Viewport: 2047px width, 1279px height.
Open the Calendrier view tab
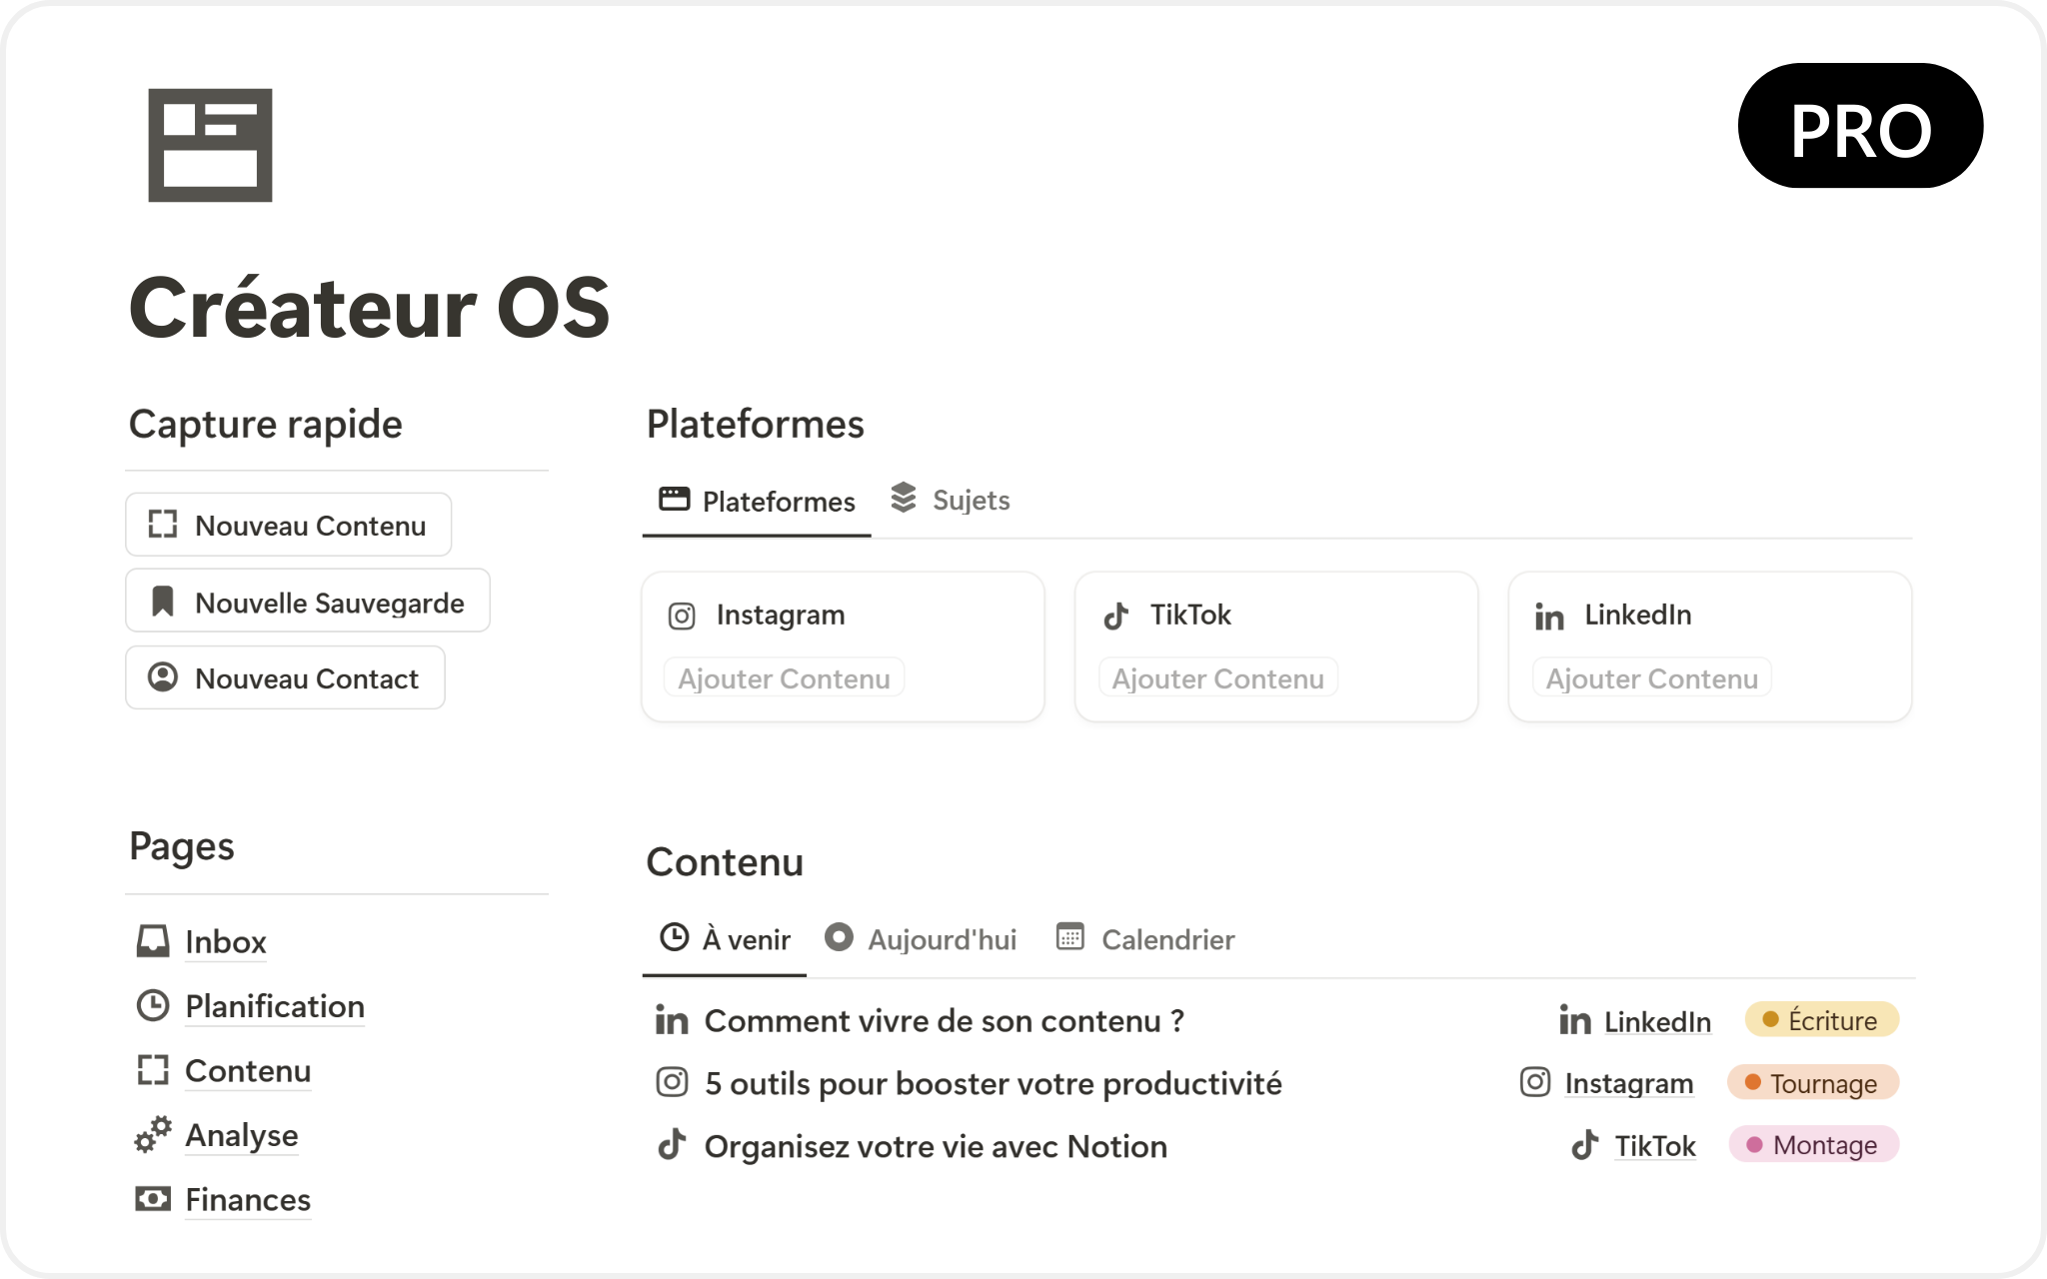click(1145, 939)
